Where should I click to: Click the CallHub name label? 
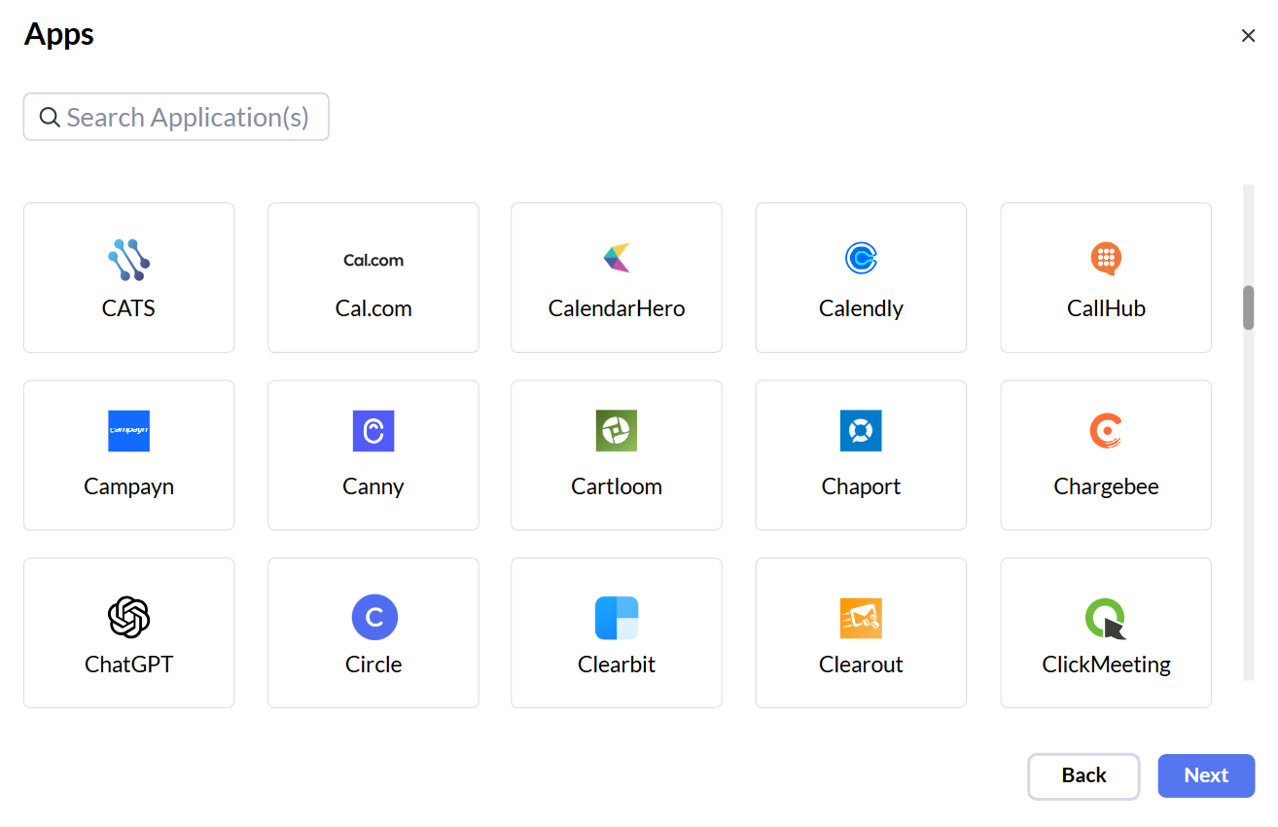click(1106, 308)
